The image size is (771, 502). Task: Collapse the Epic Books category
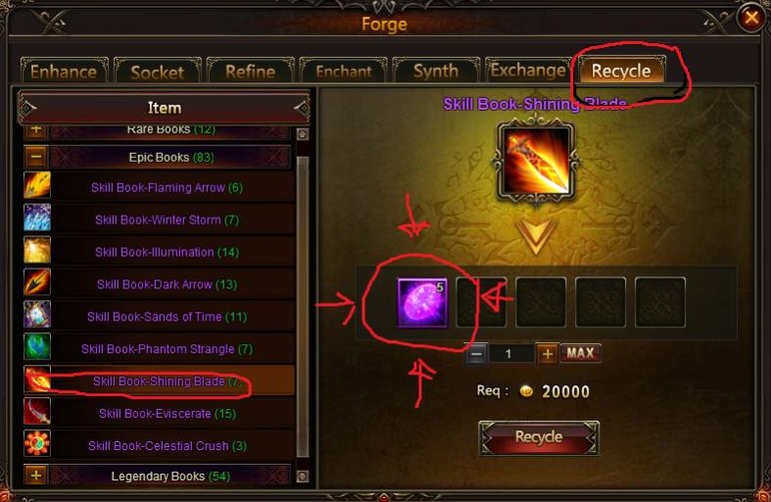pos(36,157)
